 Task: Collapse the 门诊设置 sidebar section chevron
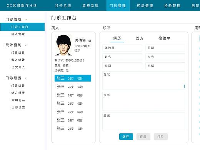coord(27,78)
